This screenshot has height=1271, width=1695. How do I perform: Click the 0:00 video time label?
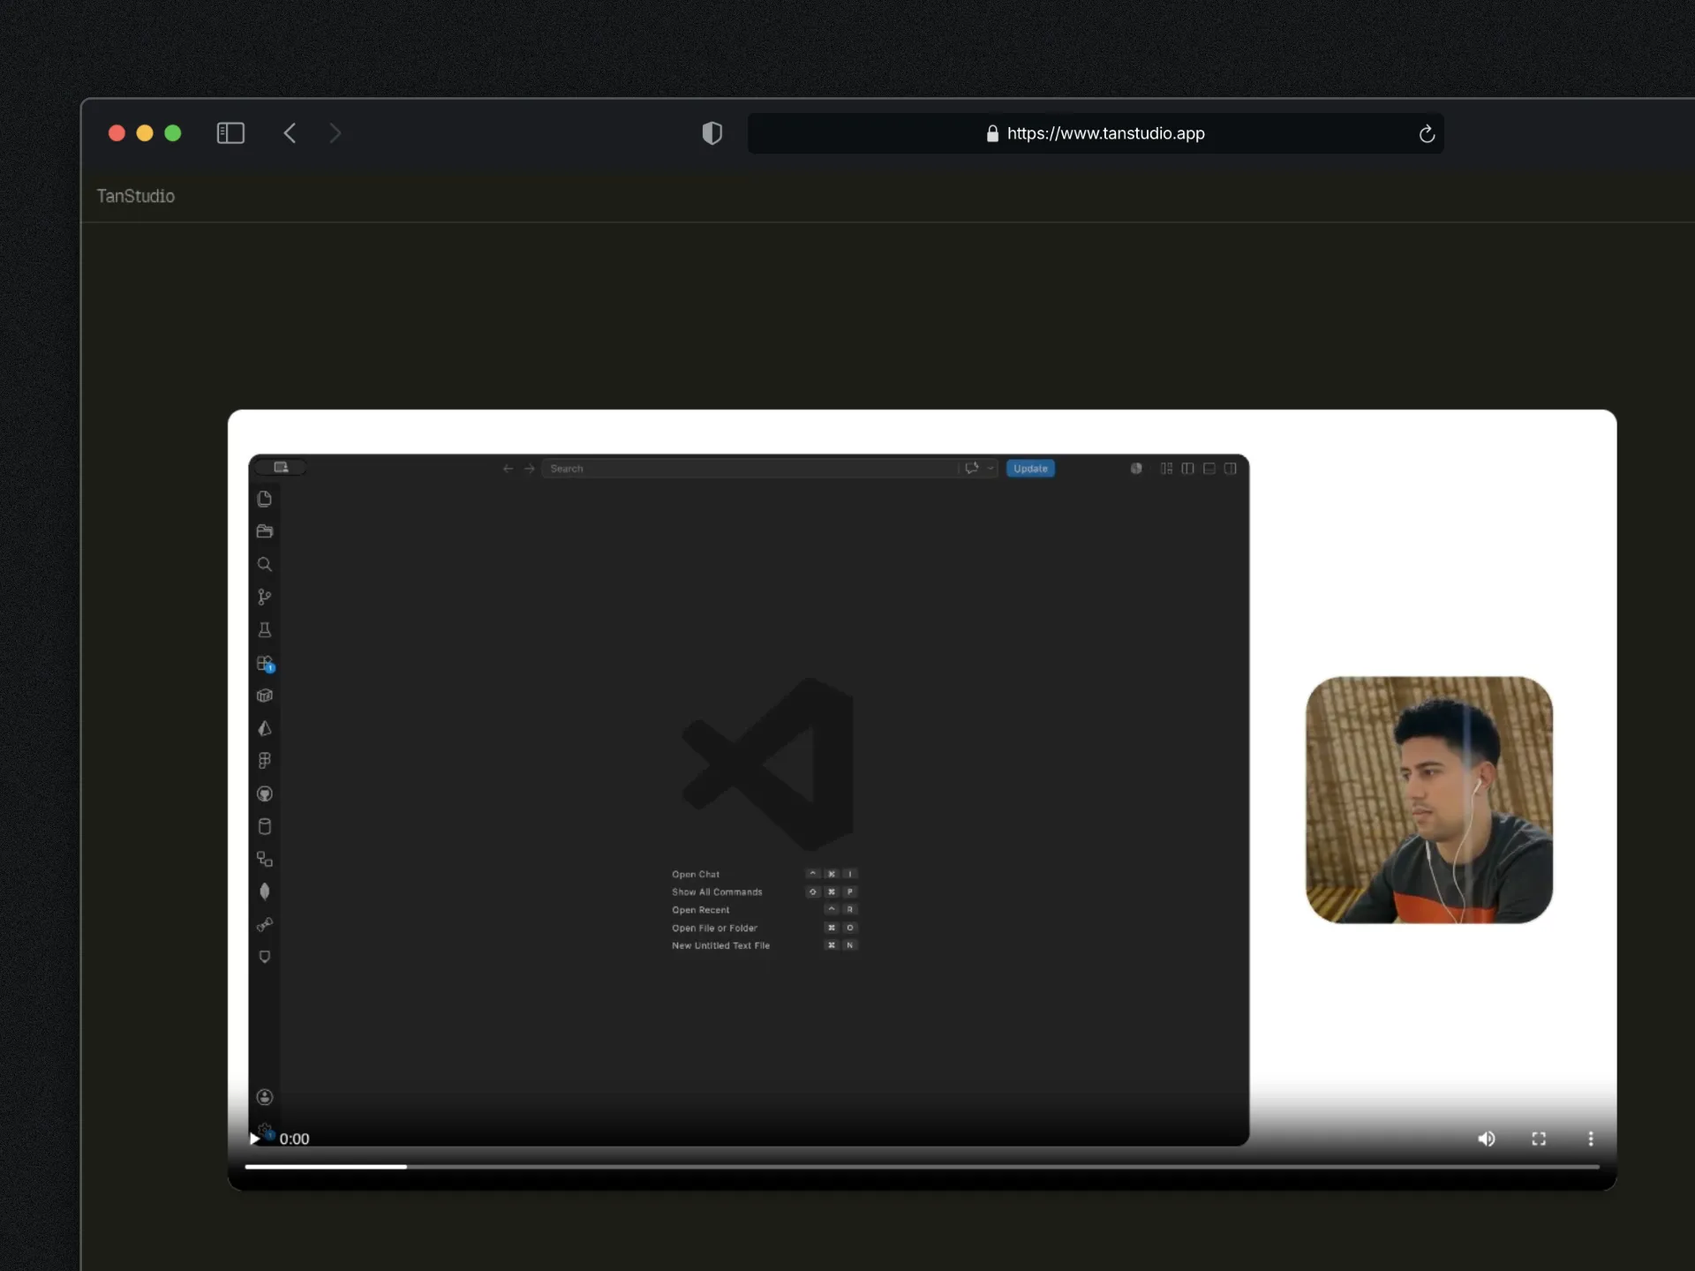(294, 1139)
